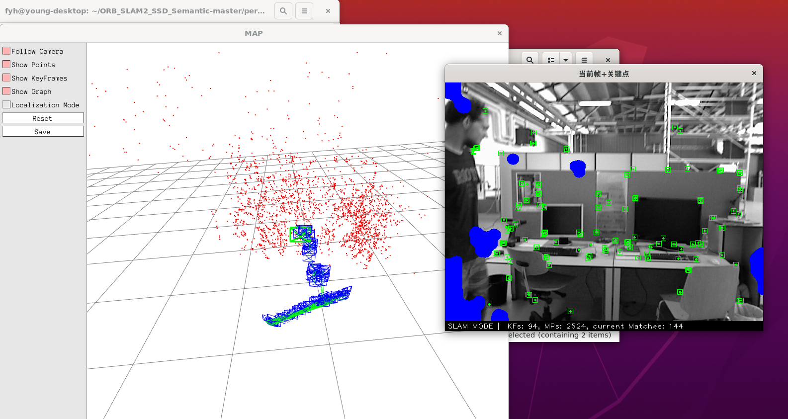Switch the file manager to list view
The width and height of the screenshot is (788, 419).
tap(551, 60)
